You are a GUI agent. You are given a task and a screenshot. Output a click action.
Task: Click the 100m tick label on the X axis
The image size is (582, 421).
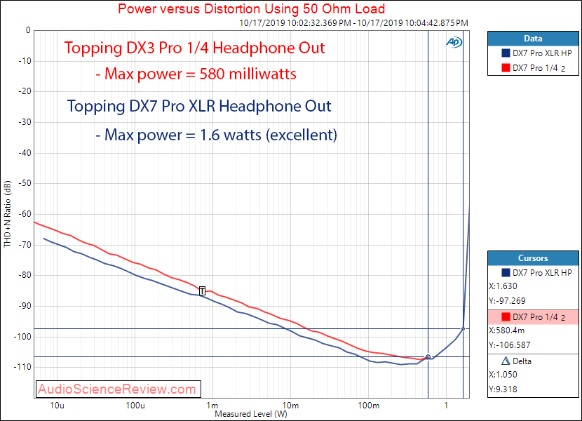coord(369,406)
